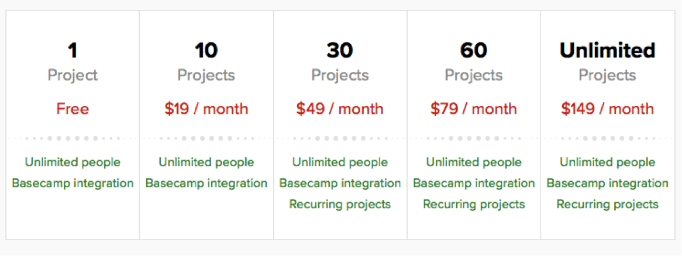Click Unlimited people in the Free plan
682x256 pixels.
pos(73,162)
